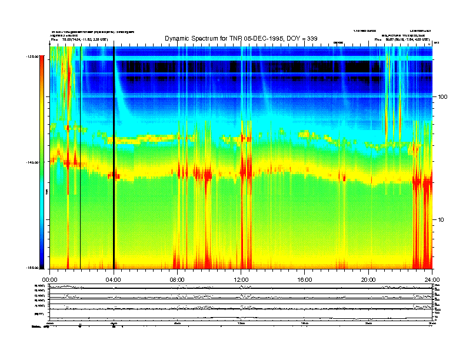Select the 12:00 time axis label

(x=241, y=280)
